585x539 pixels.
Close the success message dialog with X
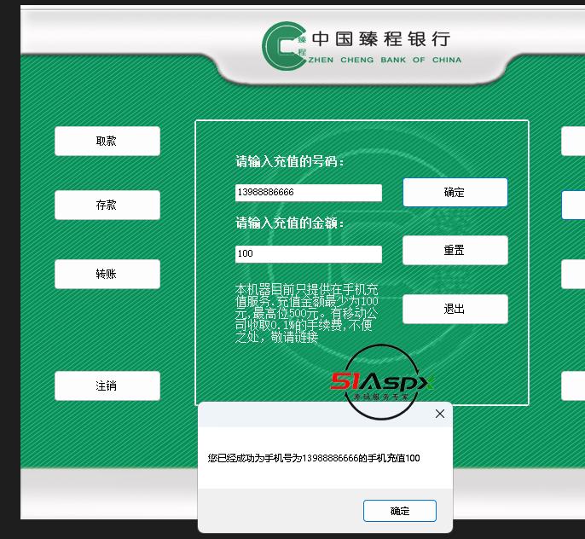click(x=440, y=414)
